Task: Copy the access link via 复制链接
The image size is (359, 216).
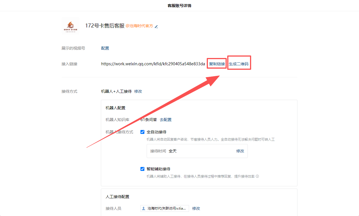Action: tap(217, 64)
